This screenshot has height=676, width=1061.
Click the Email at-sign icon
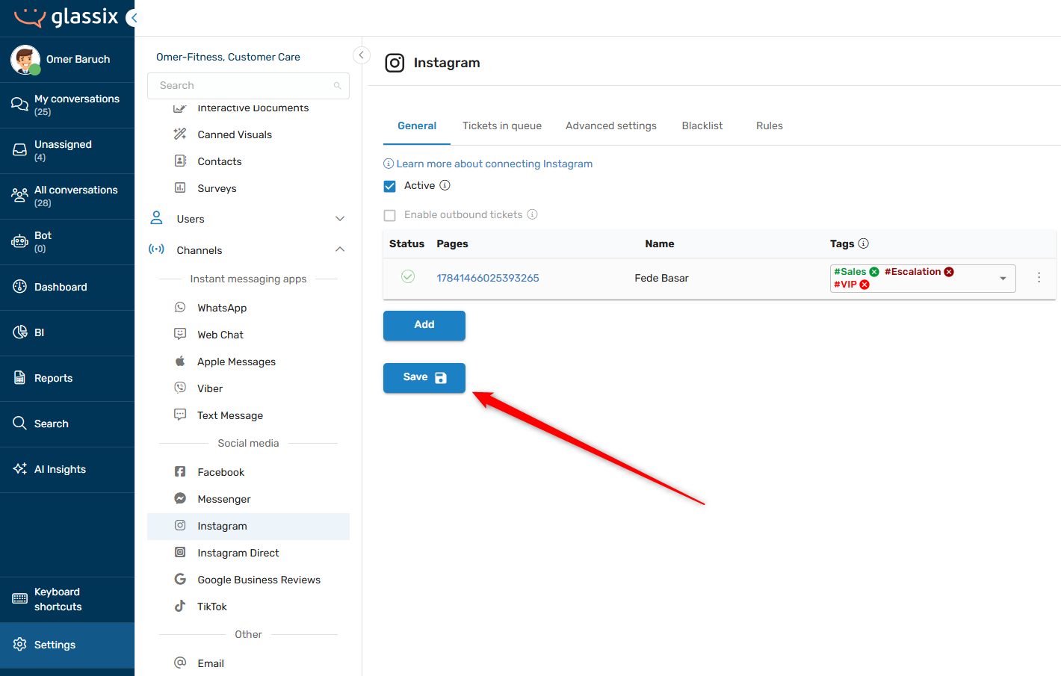pyautogui.click(x=180, y=663)
